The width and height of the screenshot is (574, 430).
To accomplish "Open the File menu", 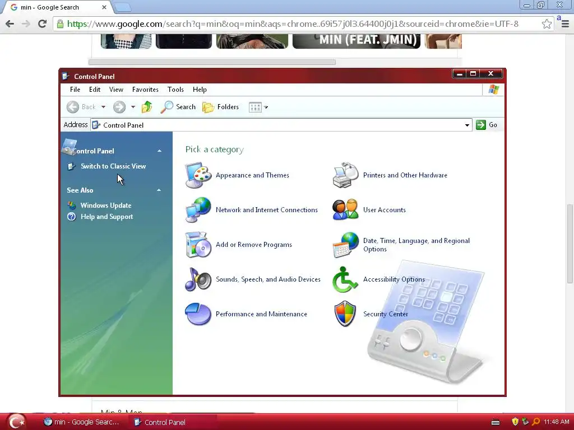I will pos(75,90).
